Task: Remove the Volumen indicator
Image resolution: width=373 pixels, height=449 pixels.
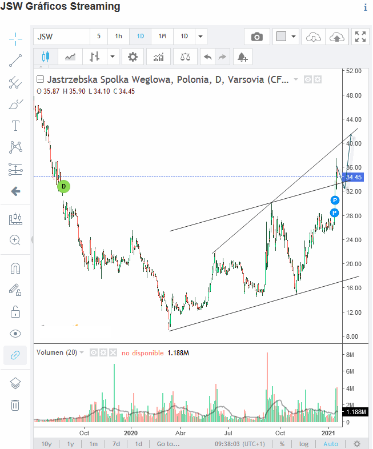Action: point(113,352)
